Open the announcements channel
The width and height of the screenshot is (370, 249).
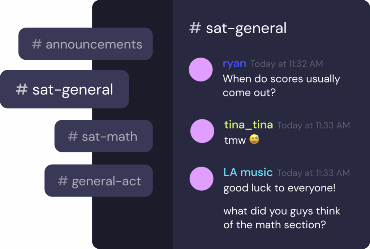(85, 44)
